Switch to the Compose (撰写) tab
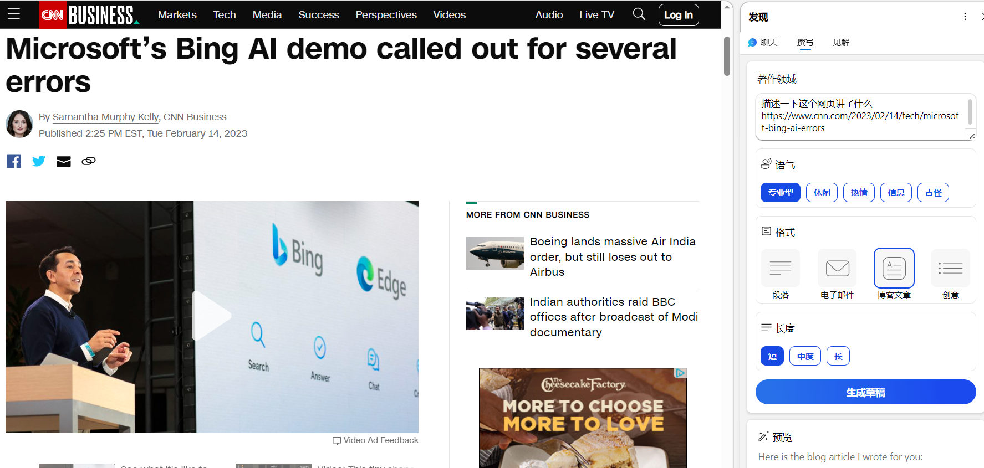 pyautogui.click(x=805, y=43)
